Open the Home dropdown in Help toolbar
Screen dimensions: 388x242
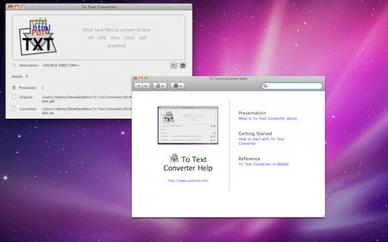tap(160, 86)
